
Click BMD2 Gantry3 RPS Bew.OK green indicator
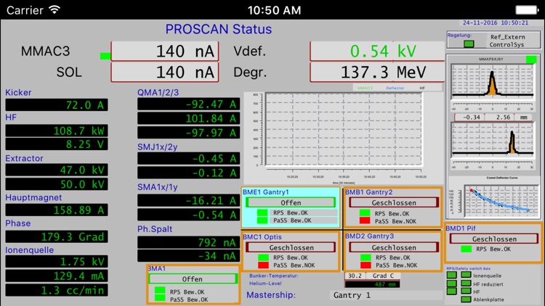coord(366,257)
